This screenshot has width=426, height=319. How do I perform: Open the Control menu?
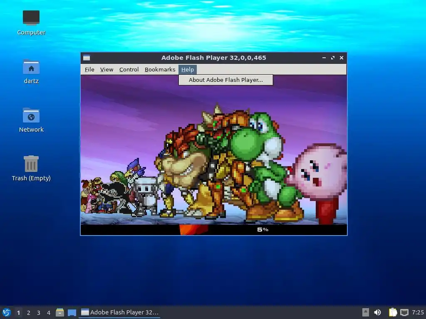(129, 70)
